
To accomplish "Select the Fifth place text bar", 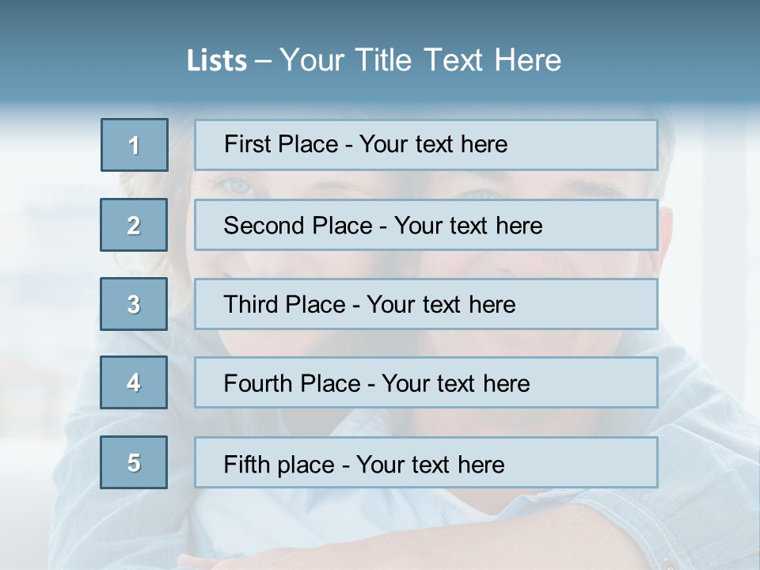I will 426,462.
